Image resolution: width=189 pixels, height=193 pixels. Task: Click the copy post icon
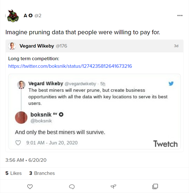155,186
